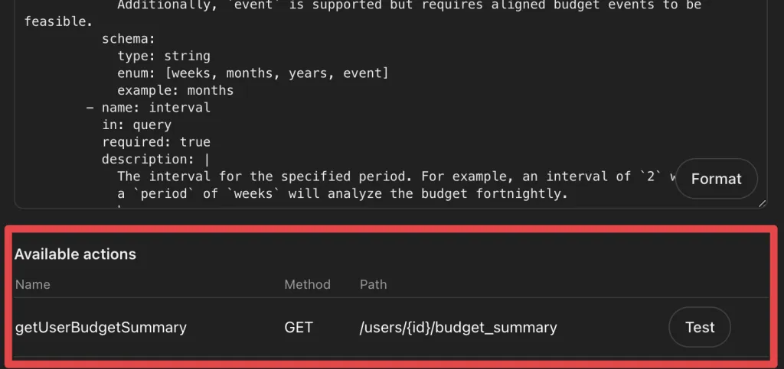This screenshot has width=784, height=369.
Task: Click the /users/{id}/budget_summary path
Action: click(458, 327)
